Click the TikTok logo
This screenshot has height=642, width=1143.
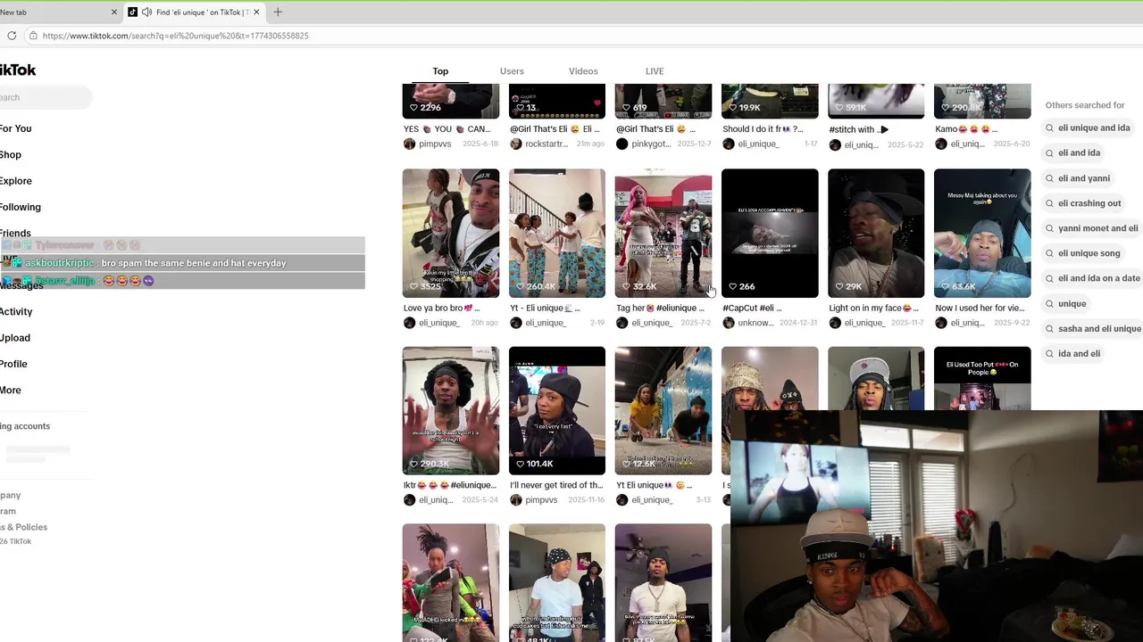(x=18, y=70)
